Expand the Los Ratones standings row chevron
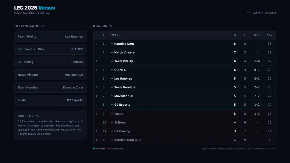 point(97,78)
